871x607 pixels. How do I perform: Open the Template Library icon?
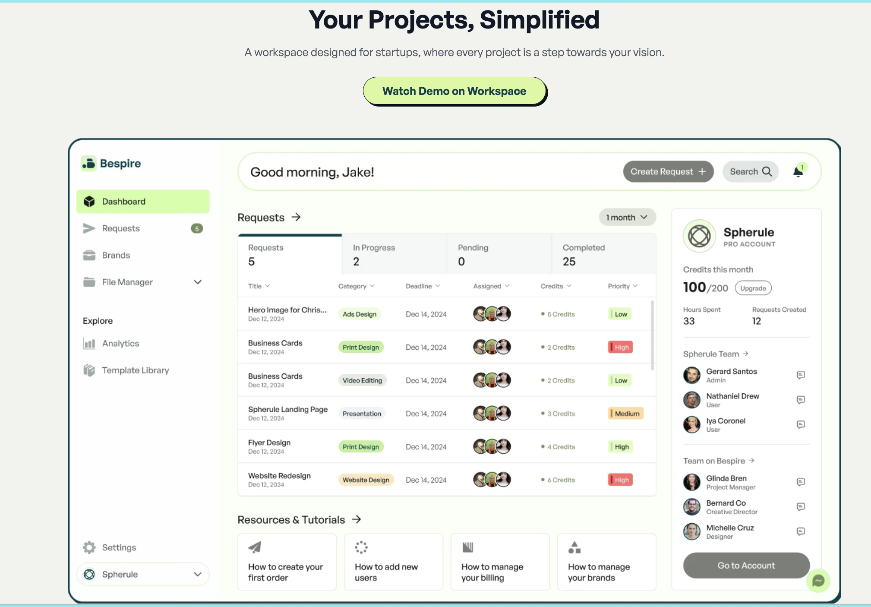[89, 370]
